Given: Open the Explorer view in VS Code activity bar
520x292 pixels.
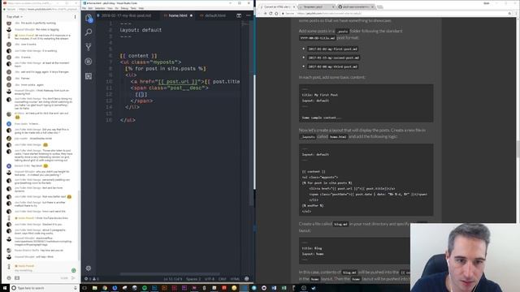Looking at the screenshot, I should [89, 18].
